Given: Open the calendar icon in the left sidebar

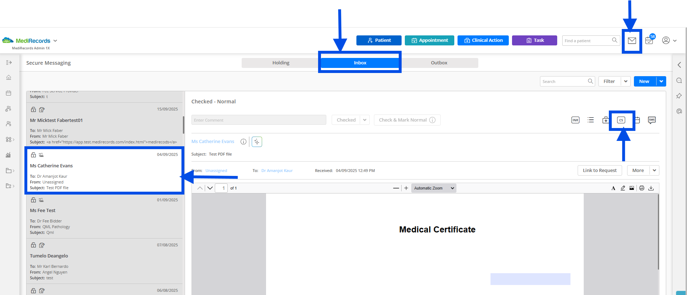Looking at the screenshot, I should [x=9, y=93].
